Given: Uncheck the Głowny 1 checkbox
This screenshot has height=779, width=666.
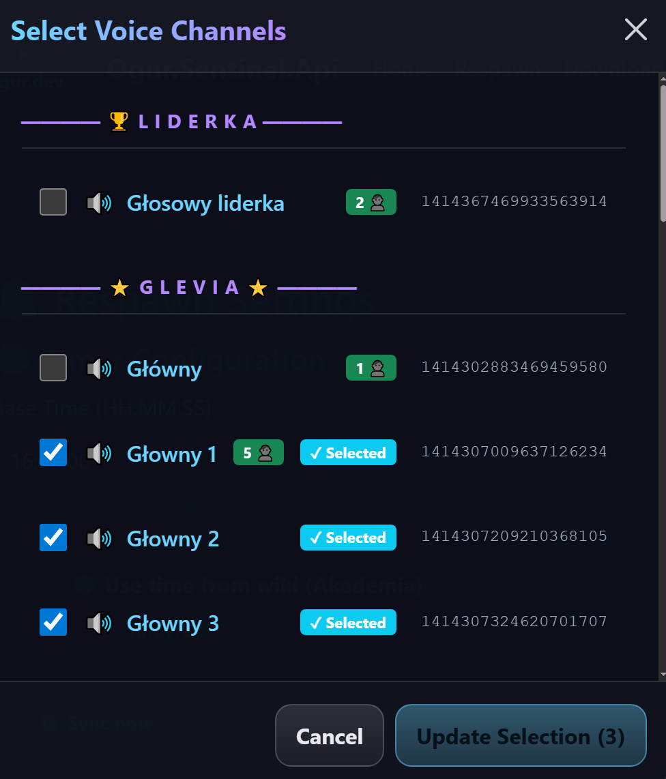Looking at the screenshot, I should [53, 452].
